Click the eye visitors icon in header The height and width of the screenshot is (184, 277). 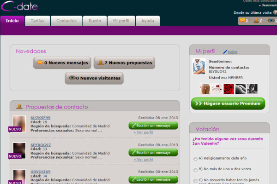pos(271,20)
